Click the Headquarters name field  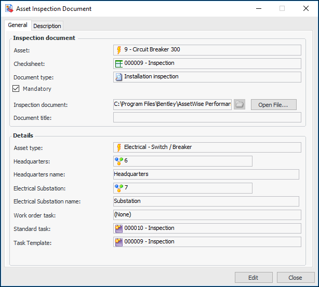[206, 174]
